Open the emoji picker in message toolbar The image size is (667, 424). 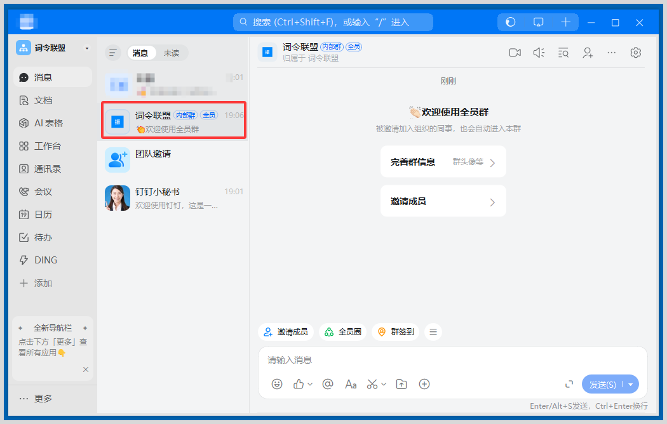click(277, 384)
